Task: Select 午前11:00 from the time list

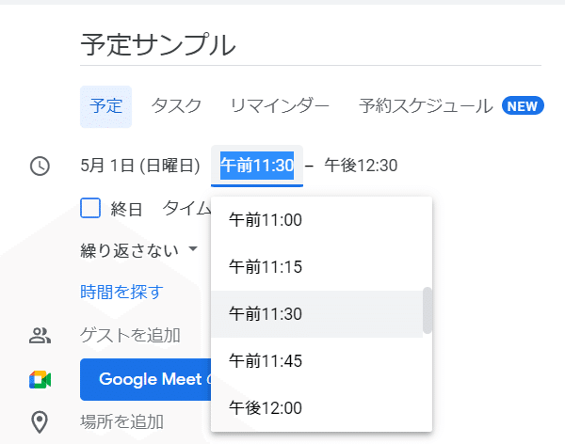Action: pos(321,220)
